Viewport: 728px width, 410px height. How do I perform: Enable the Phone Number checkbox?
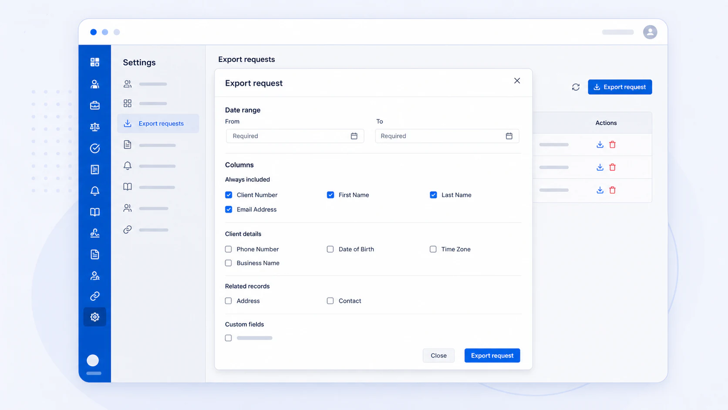(x=229, y=249)
